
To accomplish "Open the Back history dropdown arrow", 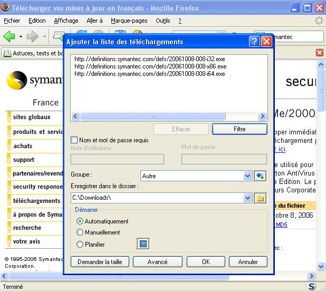I will point(21,36).
